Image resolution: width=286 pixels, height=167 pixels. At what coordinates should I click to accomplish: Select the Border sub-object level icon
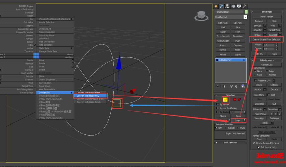[230, 100]
